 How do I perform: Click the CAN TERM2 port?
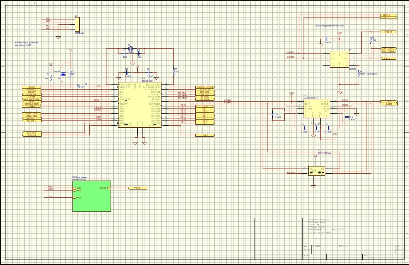click(389, 51)
